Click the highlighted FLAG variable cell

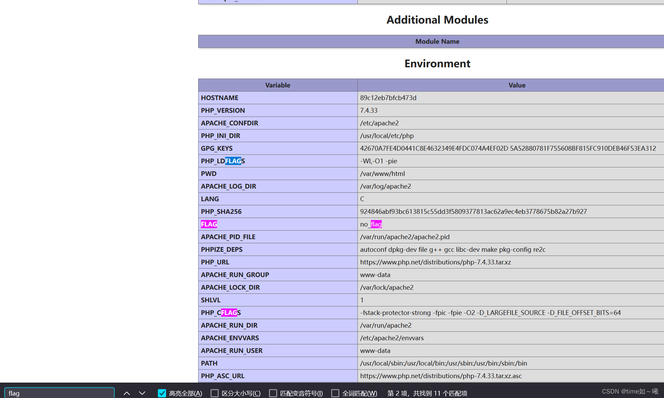pos(278,224)
